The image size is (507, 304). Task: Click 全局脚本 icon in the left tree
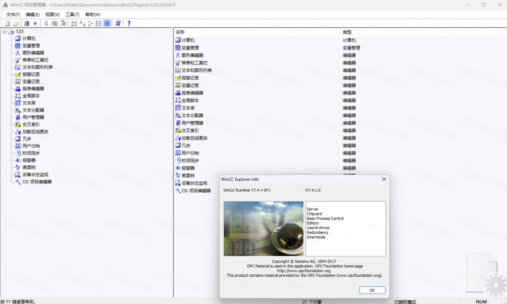point(18,96)
